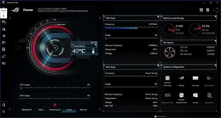221x118 pixels.
Task: Open Scenario Profiles sliders icon
Action: [4, 49]
